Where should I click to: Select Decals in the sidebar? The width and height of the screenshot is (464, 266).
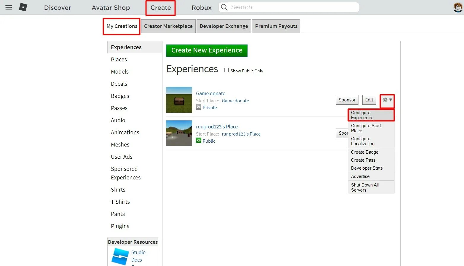[x=119, y=84]
